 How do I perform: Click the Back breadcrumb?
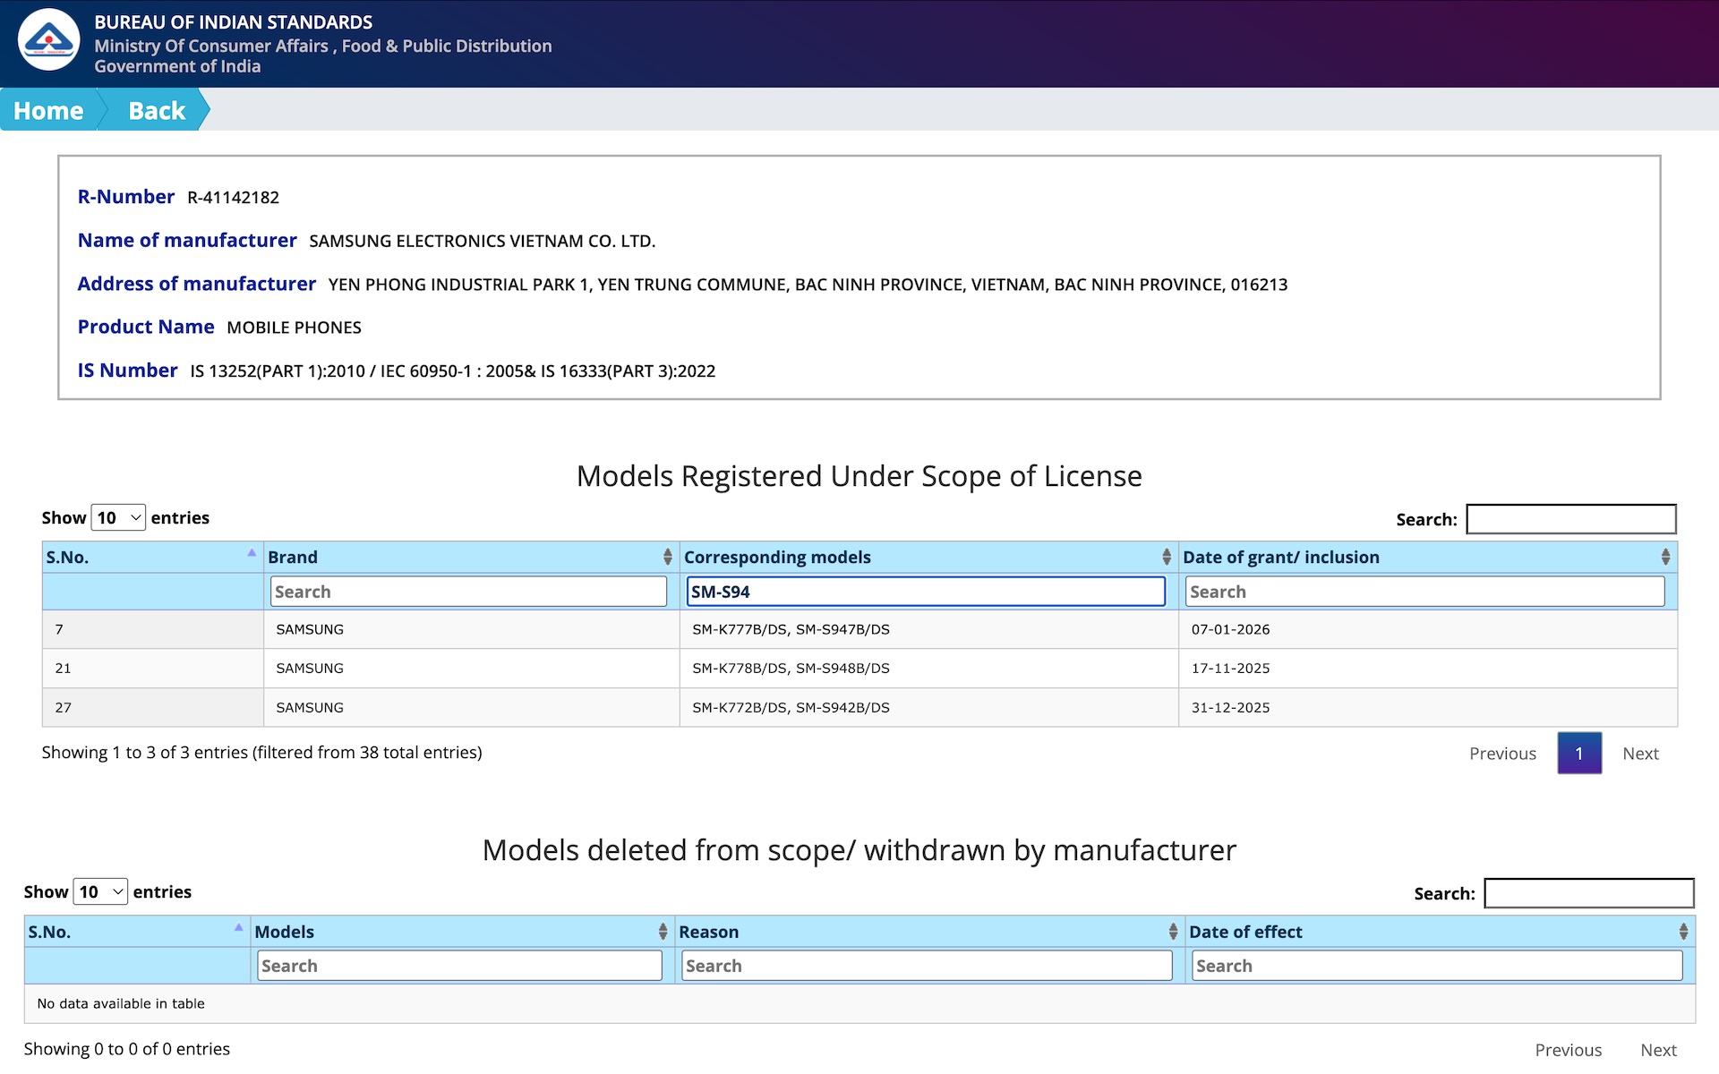point(157,110)
